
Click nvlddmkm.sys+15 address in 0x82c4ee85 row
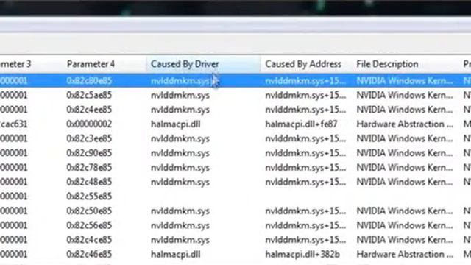coord(305,110)
